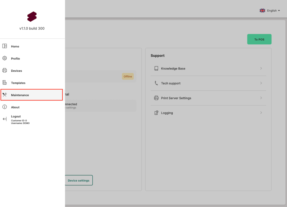Click the Device settings button
The height and width of the screenshot is (207, 287).
[x=79, y=180]
